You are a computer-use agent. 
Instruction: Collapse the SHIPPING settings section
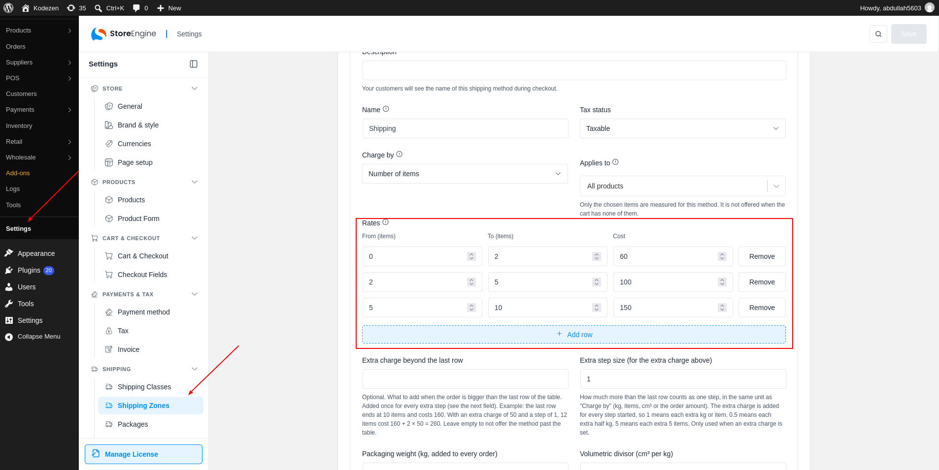(195, 369)
